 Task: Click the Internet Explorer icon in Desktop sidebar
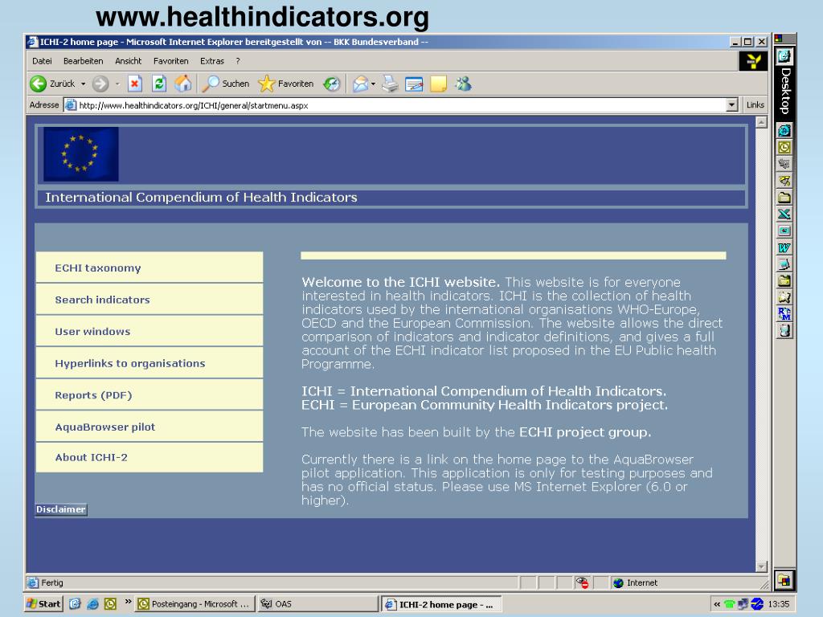point(784,130)
